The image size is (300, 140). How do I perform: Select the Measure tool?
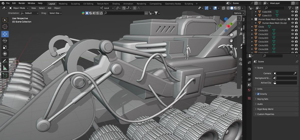click(x=5, y=68)
